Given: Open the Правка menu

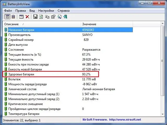Looking at the screenshot, I should (x=20, y=11).
